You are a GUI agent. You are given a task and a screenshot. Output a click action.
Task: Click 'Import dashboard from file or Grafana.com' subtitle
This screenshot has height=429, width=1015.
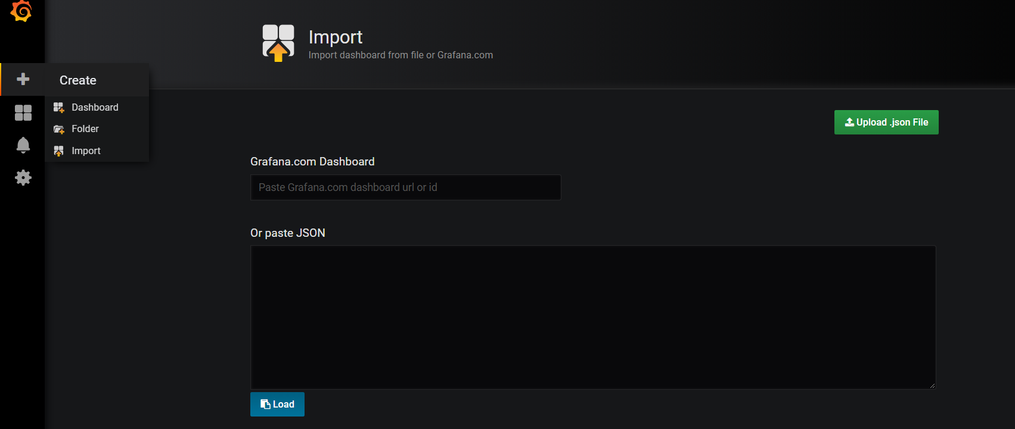[x=401, y=55]
